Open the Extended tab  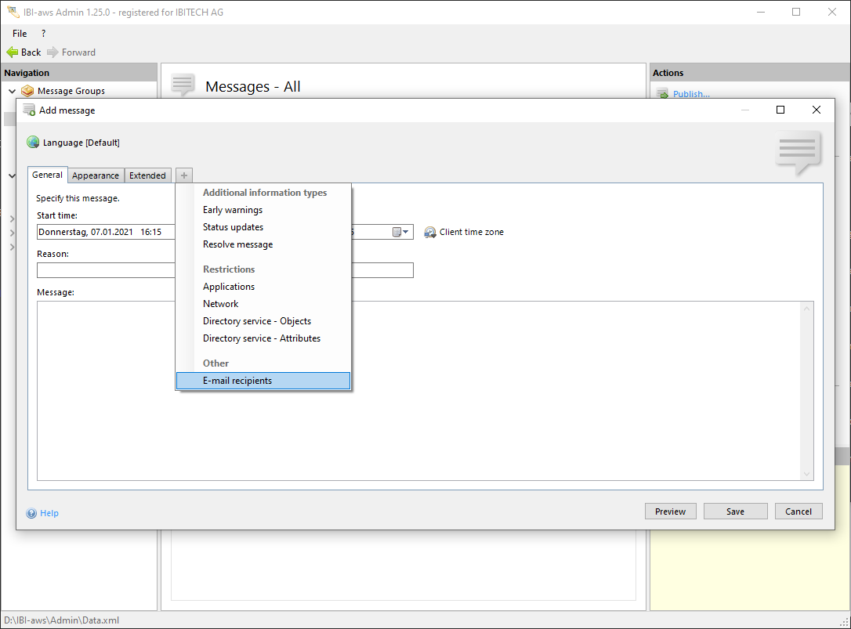point(147,175)
